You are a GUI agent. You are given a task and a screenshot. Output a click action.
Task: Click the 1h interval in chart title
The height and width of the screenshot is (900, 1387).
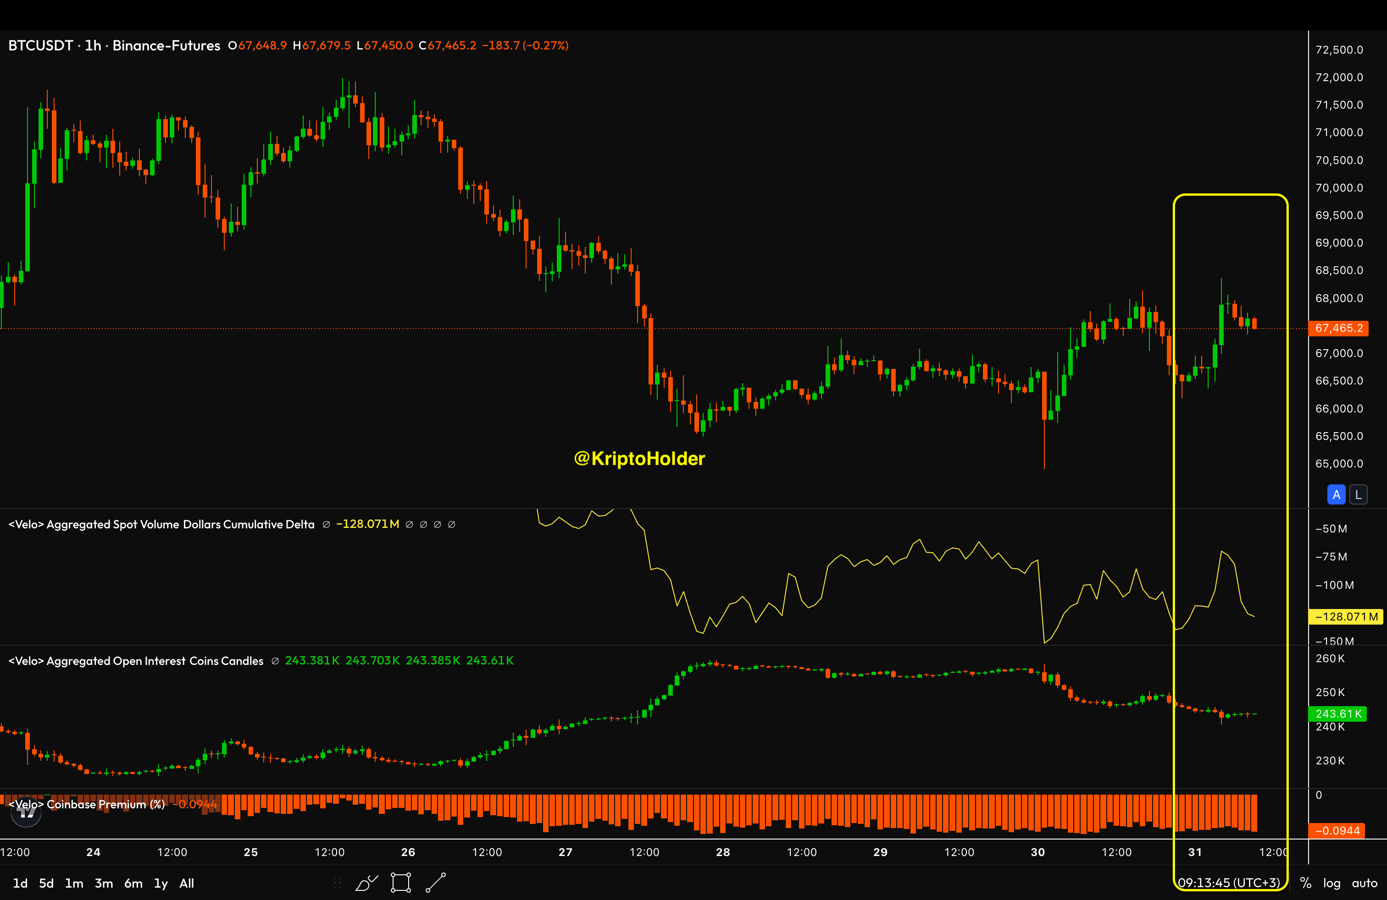click(x=93, y=45)
